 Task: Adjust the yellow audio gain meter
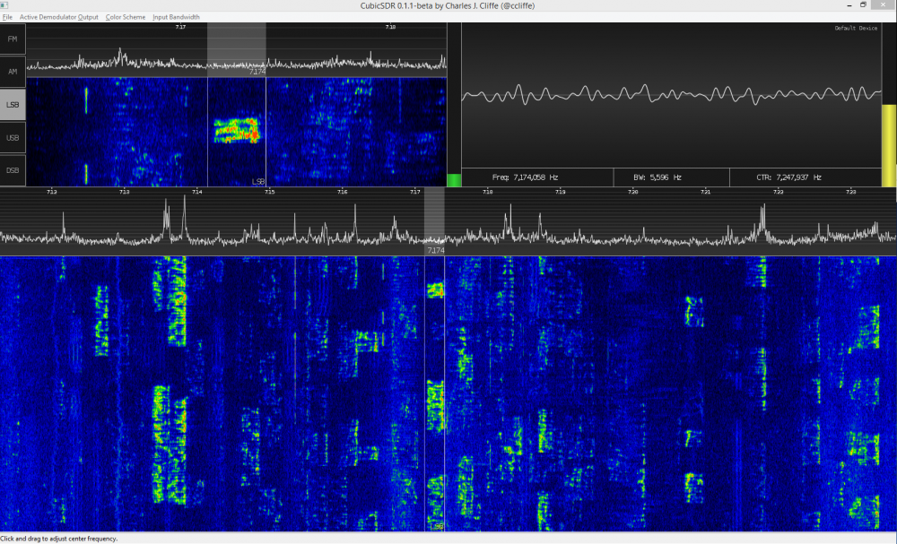pos(889,105)
